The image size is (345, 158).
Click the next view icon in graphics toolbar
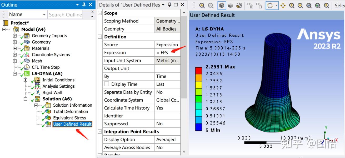[x=211, y=5]
